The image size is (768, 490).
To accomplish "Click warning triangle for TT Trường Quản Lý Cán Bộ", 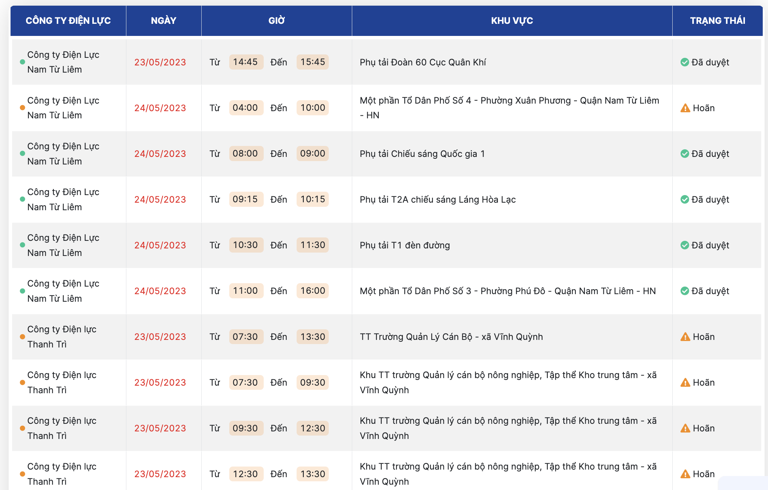I will pos(685,336).
